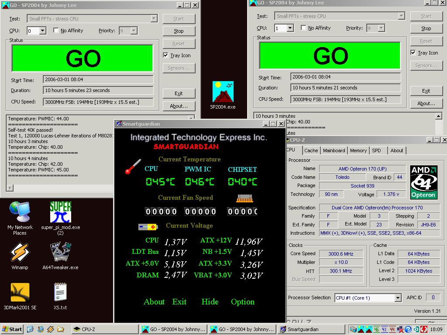Launch Winamp from the quick launch bar

coord(51,329)
